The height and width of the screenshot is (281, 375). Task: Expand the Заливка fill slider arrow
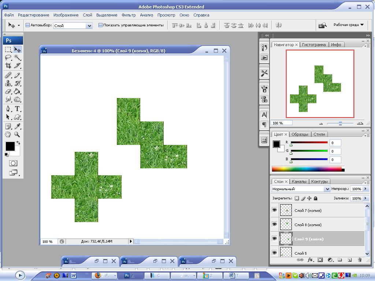coord(365,198)
